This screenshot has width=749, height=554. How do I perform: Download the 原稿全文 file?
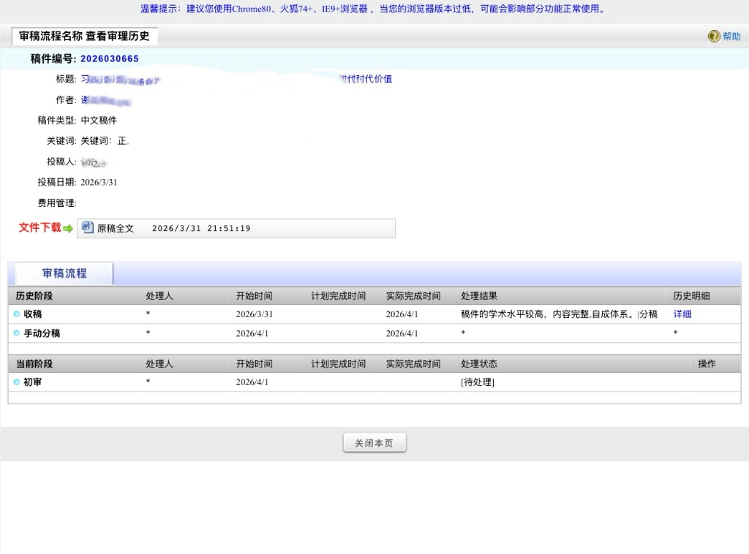116,229
